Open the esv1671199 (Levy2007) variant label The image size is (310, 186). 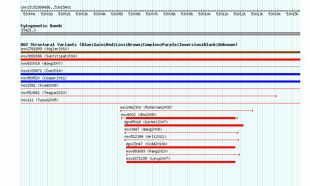coord(148,158)
